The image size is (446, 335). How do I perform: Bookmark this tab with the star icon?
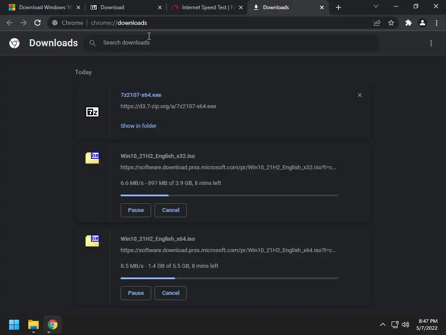[x=391, y=23]
